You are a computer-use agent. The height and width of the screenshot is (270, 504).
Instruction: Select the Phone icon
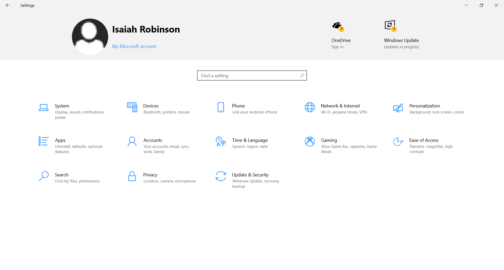pyautogui.click(x=221, y=107)
